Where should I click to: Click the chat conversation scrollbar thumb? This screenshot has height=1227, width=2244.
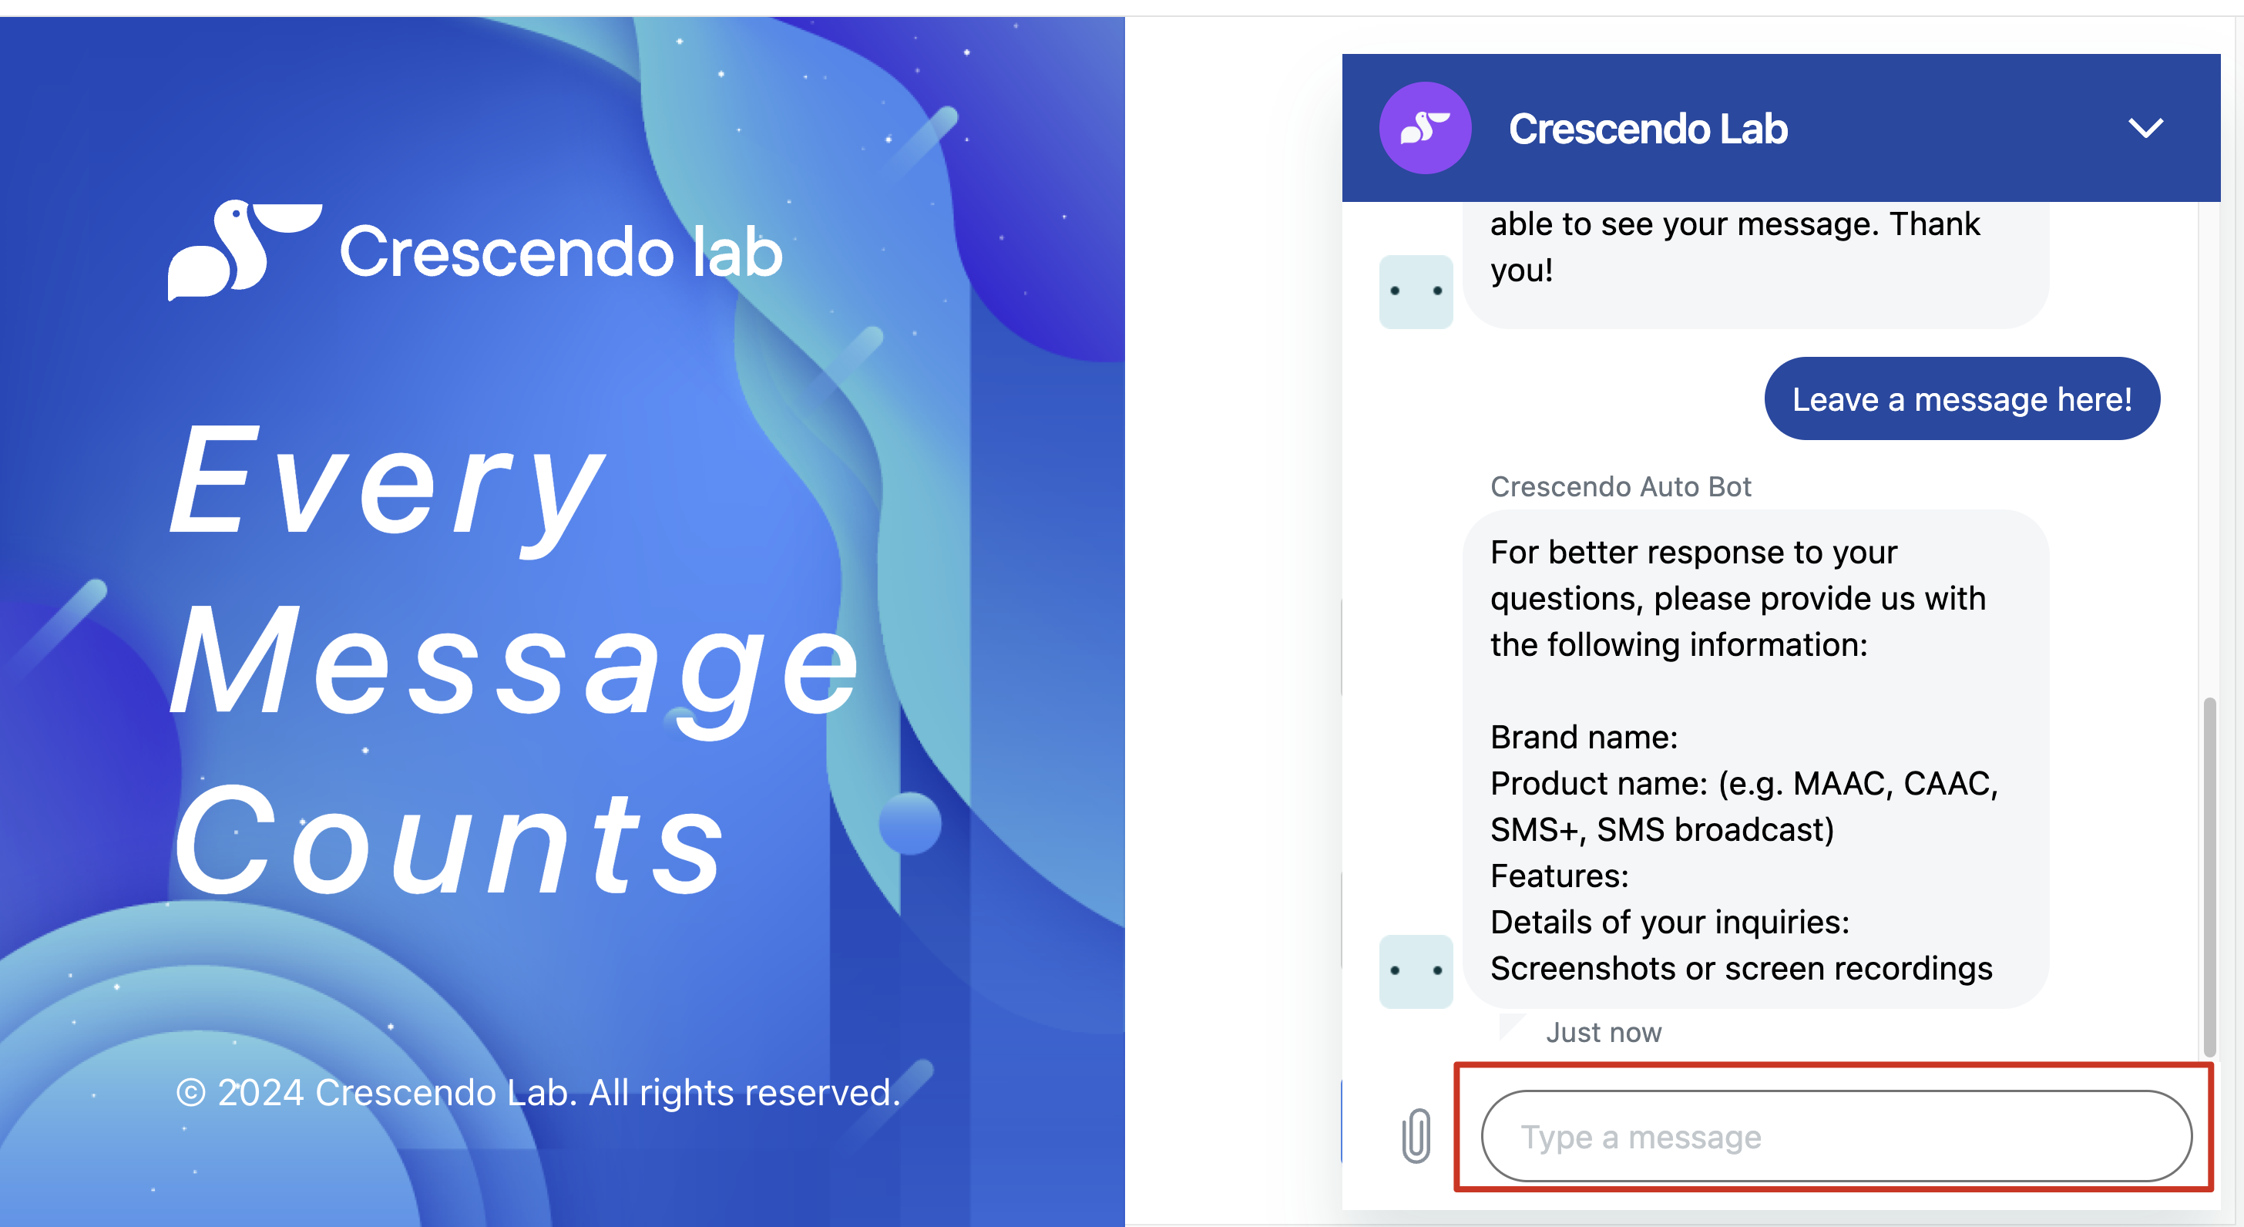(x=2209, y=876)
